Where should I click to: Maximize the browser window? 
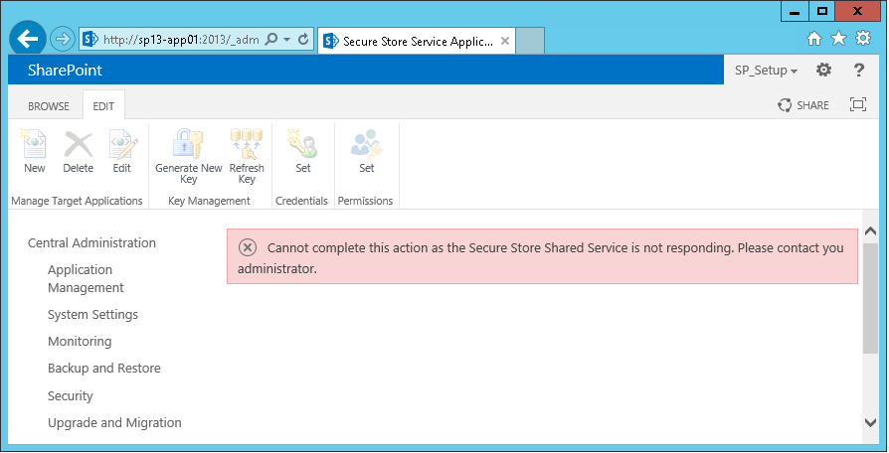821,11
